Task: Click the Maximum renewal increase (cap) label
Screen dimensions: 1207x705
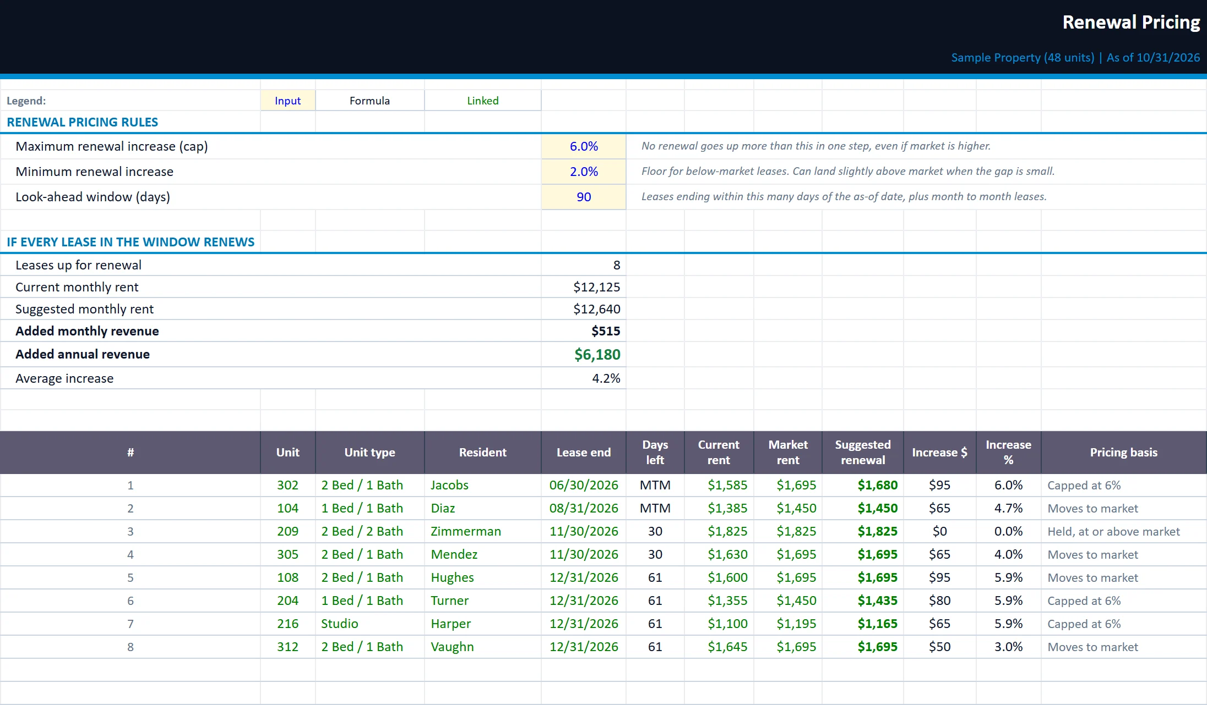Action: pyautogui.click(x=112, y=146)
